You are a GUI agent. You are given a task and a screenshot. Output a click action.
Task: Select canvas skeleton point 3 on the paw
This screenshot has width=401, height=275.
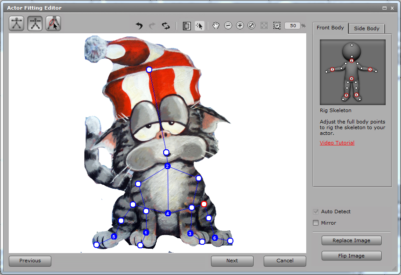(x=190, y=233)
